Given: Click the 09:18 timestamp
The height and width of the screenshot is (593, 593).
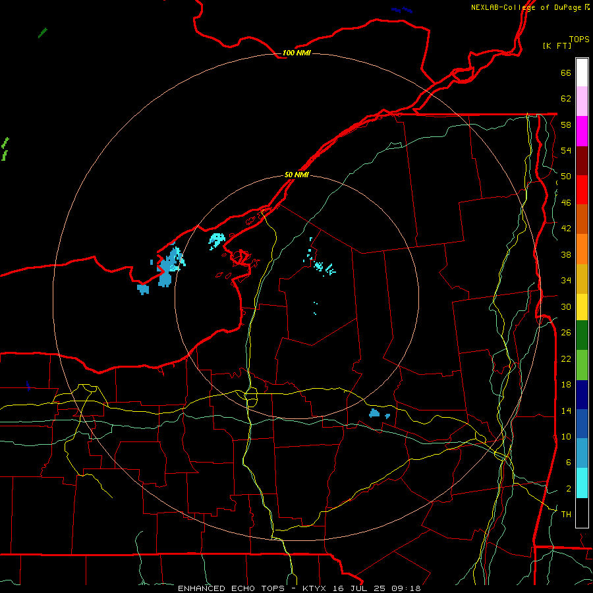Looking at the screenshot, I should [406, 588].
